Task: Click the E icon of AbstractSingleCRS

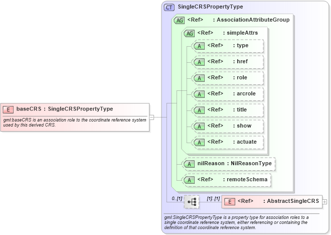Action: (230, 202)
